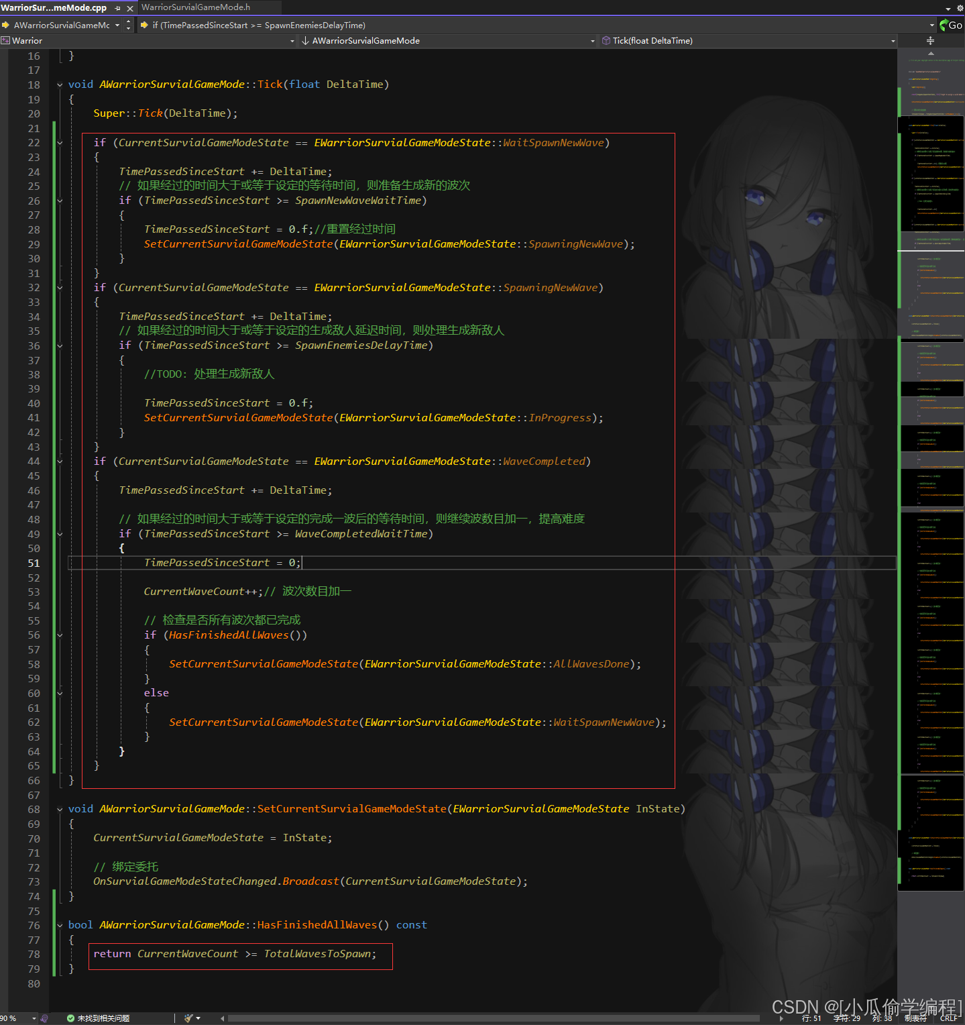Click CurrentSurvialGameModeState = InState; on line 70

point(213,838)
